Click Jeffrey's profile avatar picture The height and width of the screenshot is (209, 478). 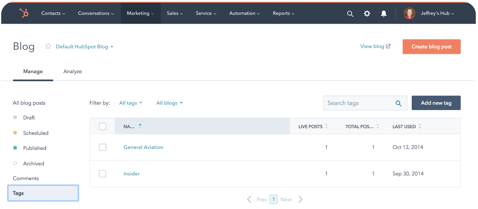(409, 13)
